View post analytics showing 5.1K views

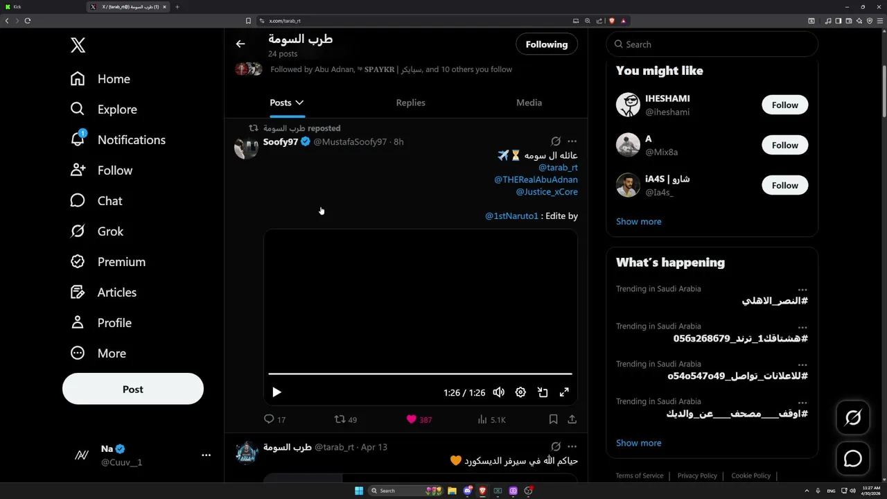[491, 419]
